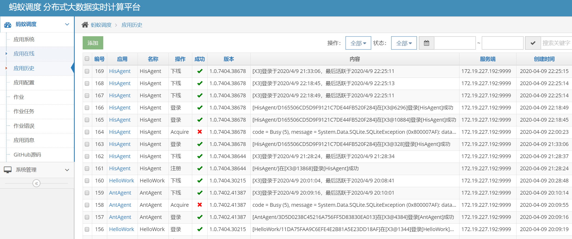Open the calendar date picker icon
572x239 pixels.
(x=426, y=43)
